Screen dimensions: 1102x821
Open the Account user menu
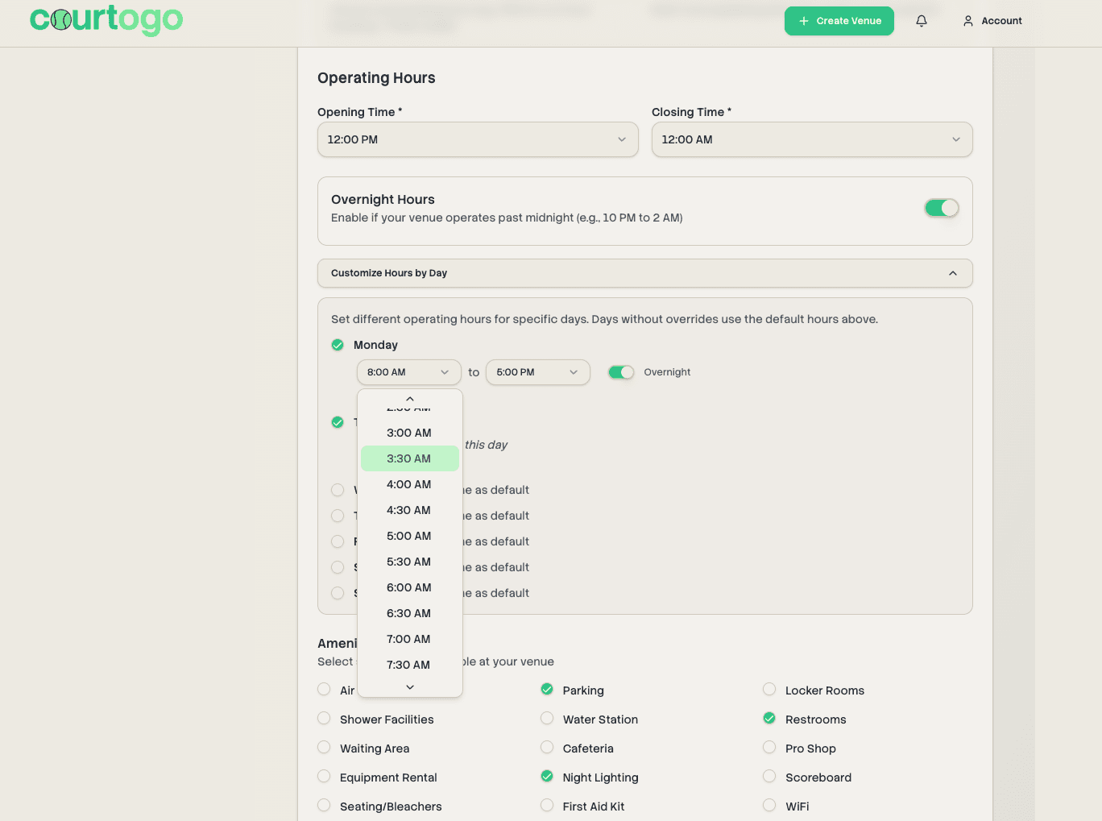pyautogui.click(x=992, y=21)
